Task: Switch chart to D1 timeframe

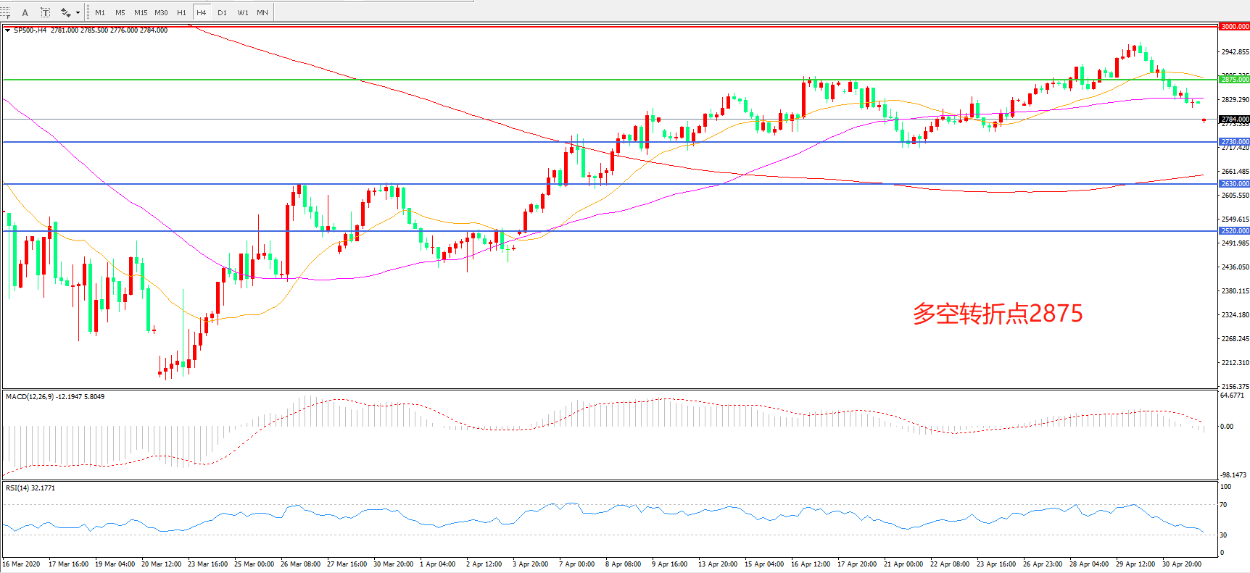Action: [222, 12]
